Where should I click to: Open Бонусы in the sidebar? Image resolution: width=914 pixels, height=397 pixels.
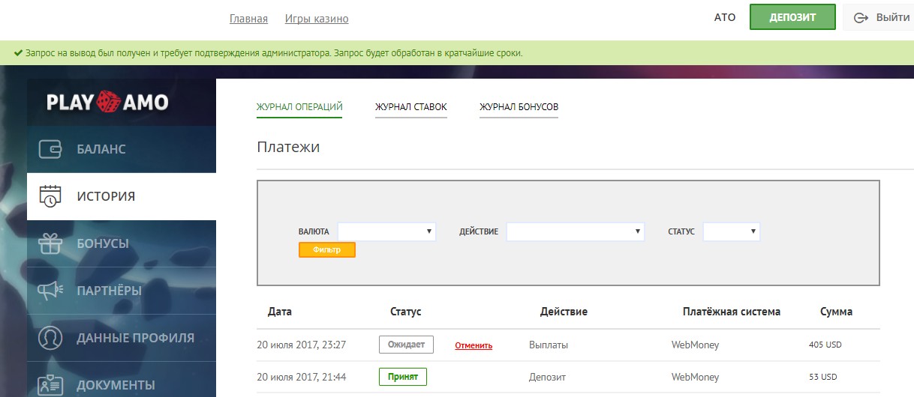click(122, 243)
